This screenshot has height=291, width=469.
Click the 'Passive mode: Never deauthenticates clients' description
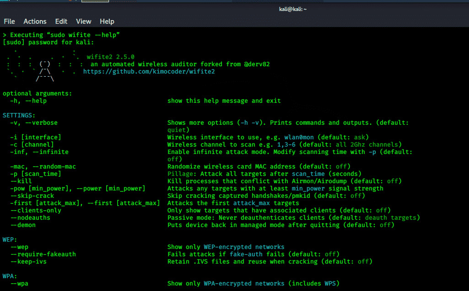click(294, 218)
